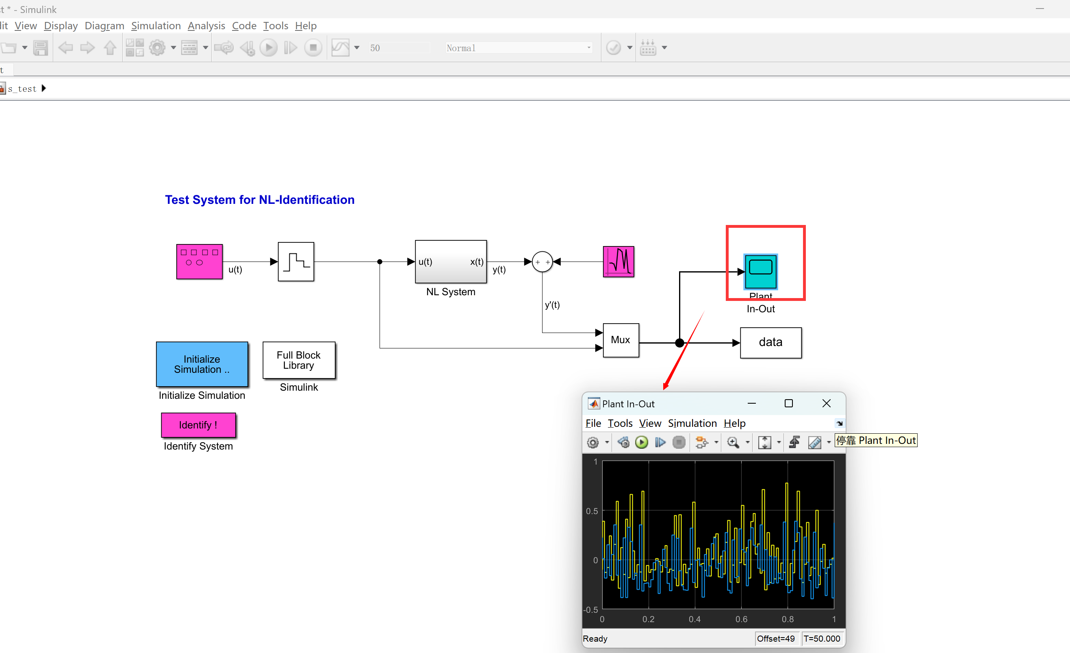This screenshot has height=653, width=1070.
Task: Click the Run simulation play button
Action: (270, 48)
